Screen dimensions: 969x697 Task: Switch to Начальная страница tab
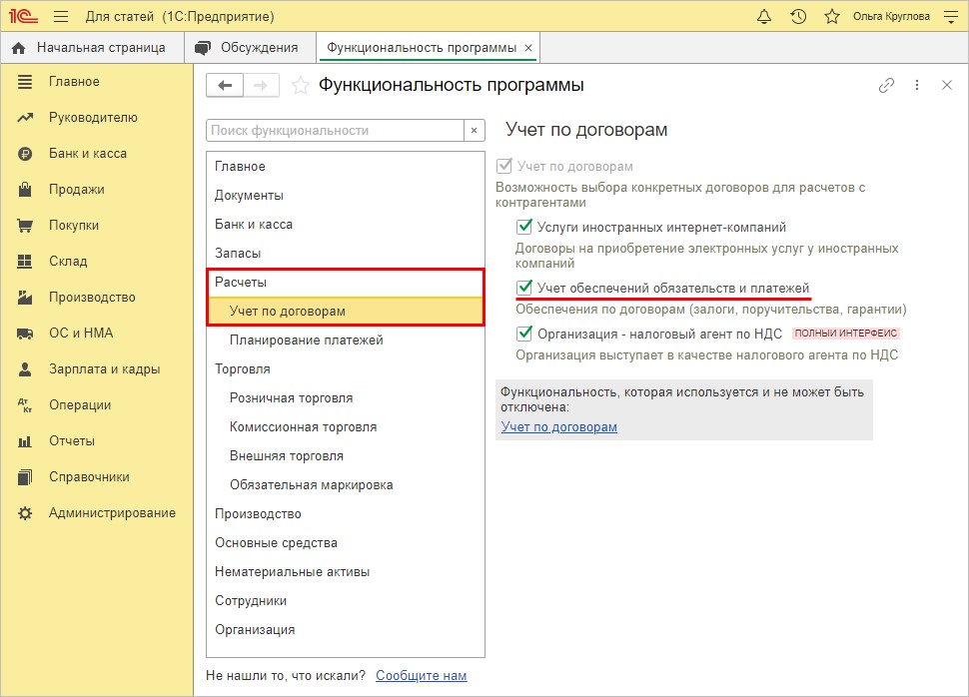point(92,48)
